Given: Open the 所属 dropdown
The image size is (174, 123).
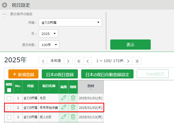Looking at the screenshot, I should click(x=70, y=23).
